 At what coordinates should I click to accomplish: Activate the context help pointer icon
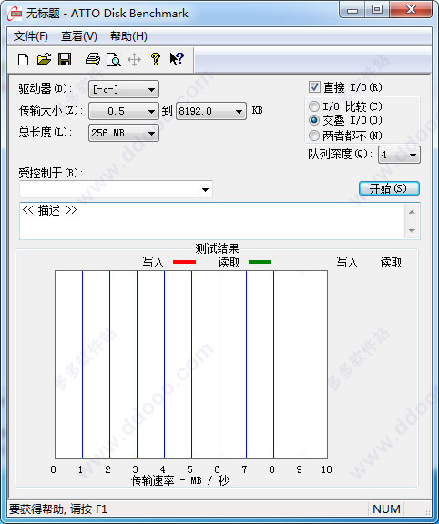click(177, 59)
